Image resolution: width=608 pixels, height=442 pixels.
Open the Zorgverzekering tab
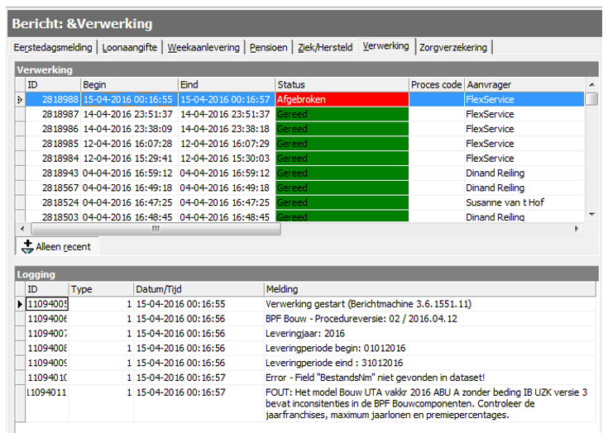(453, 48)
